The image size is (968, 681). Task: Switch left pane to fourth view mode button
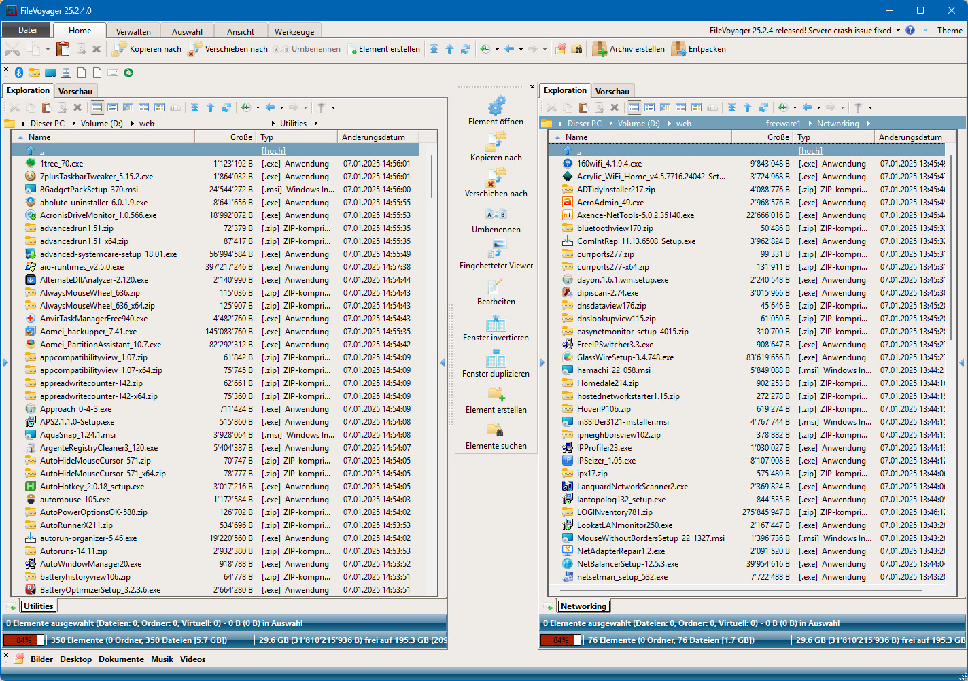click(143, 107)
